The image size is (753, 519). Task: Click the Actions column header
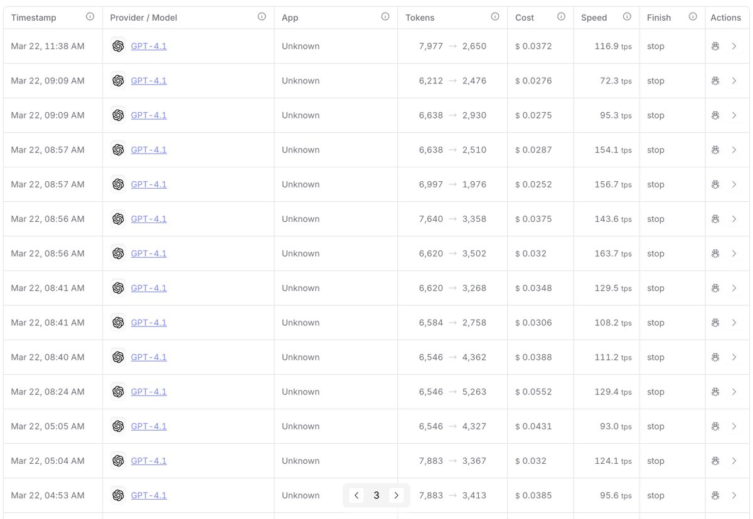point(725,18)
